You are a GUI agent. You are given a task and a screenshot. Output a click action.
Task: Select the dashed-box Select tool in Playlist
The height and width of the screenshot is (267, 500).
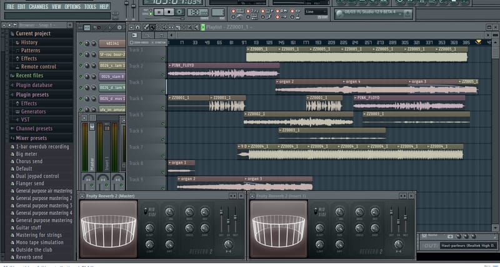[x=183, y=28]
